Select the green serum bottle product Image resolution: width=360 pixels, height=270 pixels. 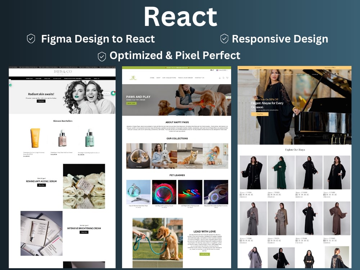click(90, 138)
